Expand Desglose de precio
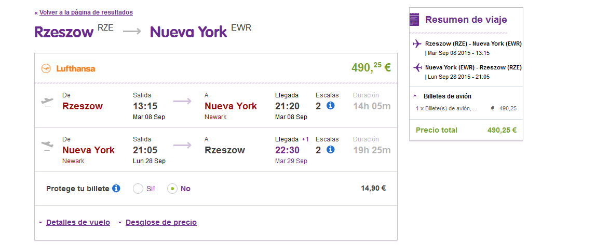 coord(161,223)
